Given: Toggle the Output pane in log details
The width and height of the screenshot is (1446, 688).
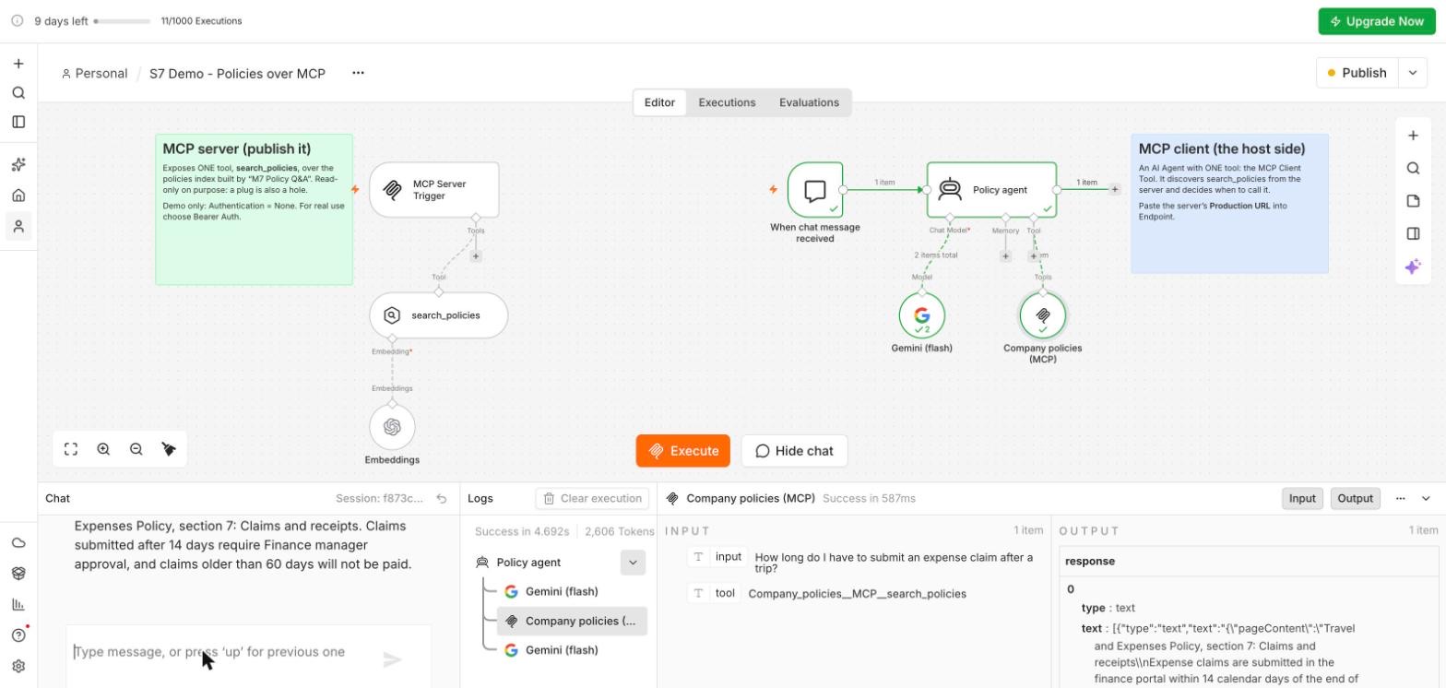Looking at the screenshot, I should [1355, 499].
